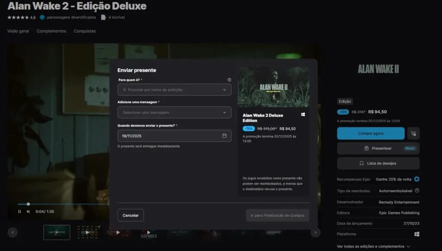Select the Visão geral tab
The image size is (442, 251).
tap(18, 31)
